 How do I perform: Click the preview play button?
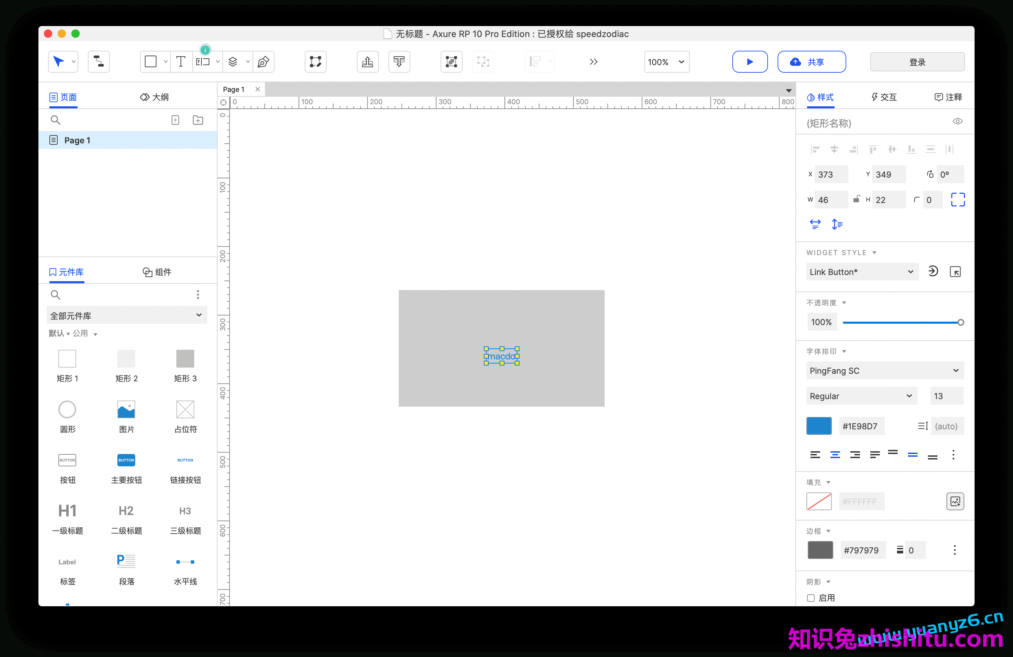(749, 62)
